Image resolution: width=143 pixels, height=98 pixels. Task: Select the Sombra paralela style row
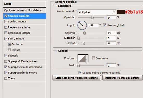point(24,16)
